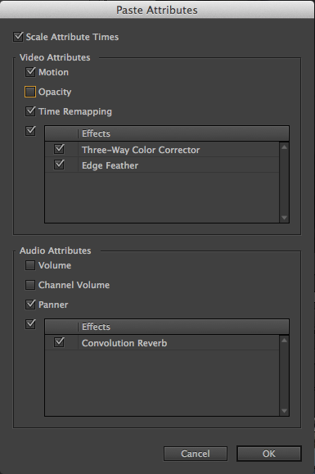Image resolution: width=315 pixels, height=474 pixels.
Task: Click the Panner label text
Action: (53, 305)
